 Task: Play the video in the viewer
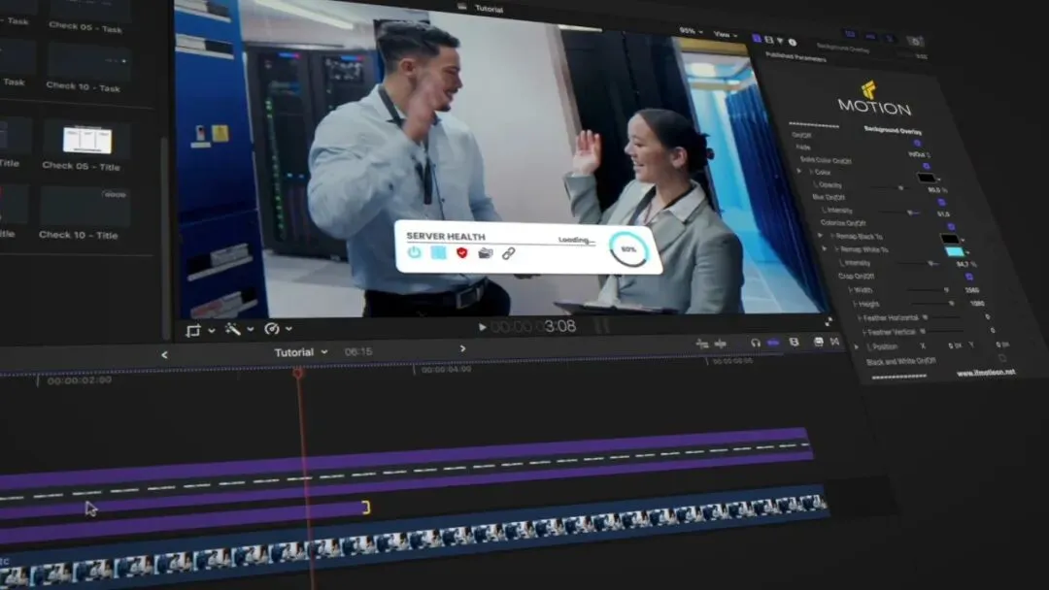[x=482, y=327]
